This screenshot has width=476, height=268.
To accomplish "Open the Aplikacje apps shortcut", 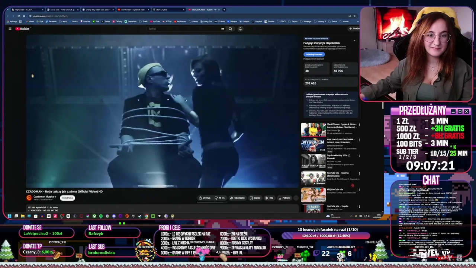I will pyautogui.click(x=12, y=21).
